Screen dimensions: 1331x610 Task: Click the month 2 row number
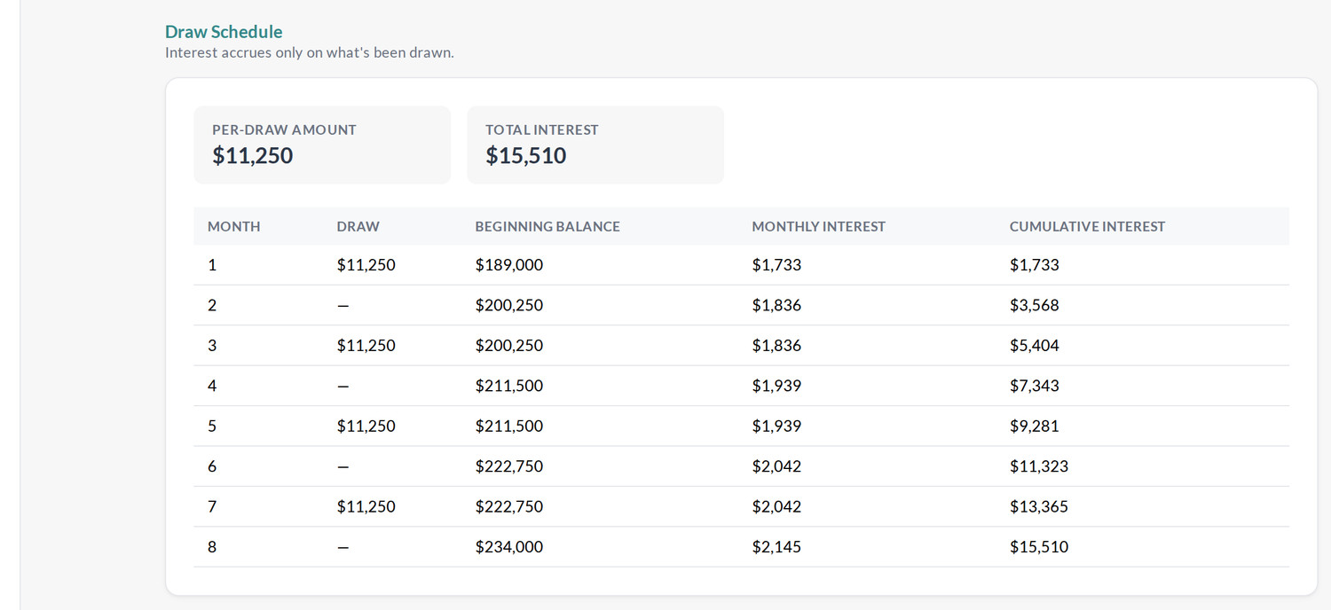point(212,305)
